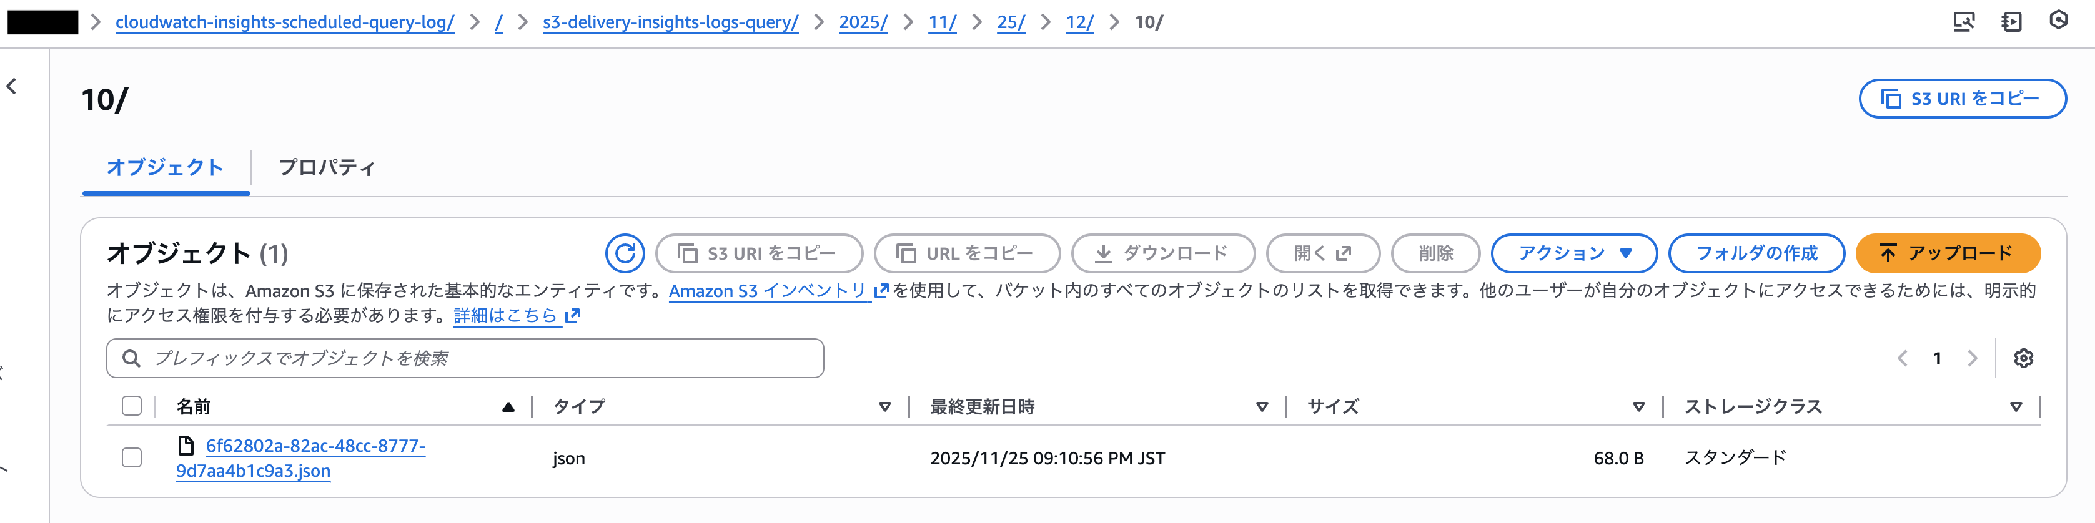Open the table preferences gear

pos(2024,358)
